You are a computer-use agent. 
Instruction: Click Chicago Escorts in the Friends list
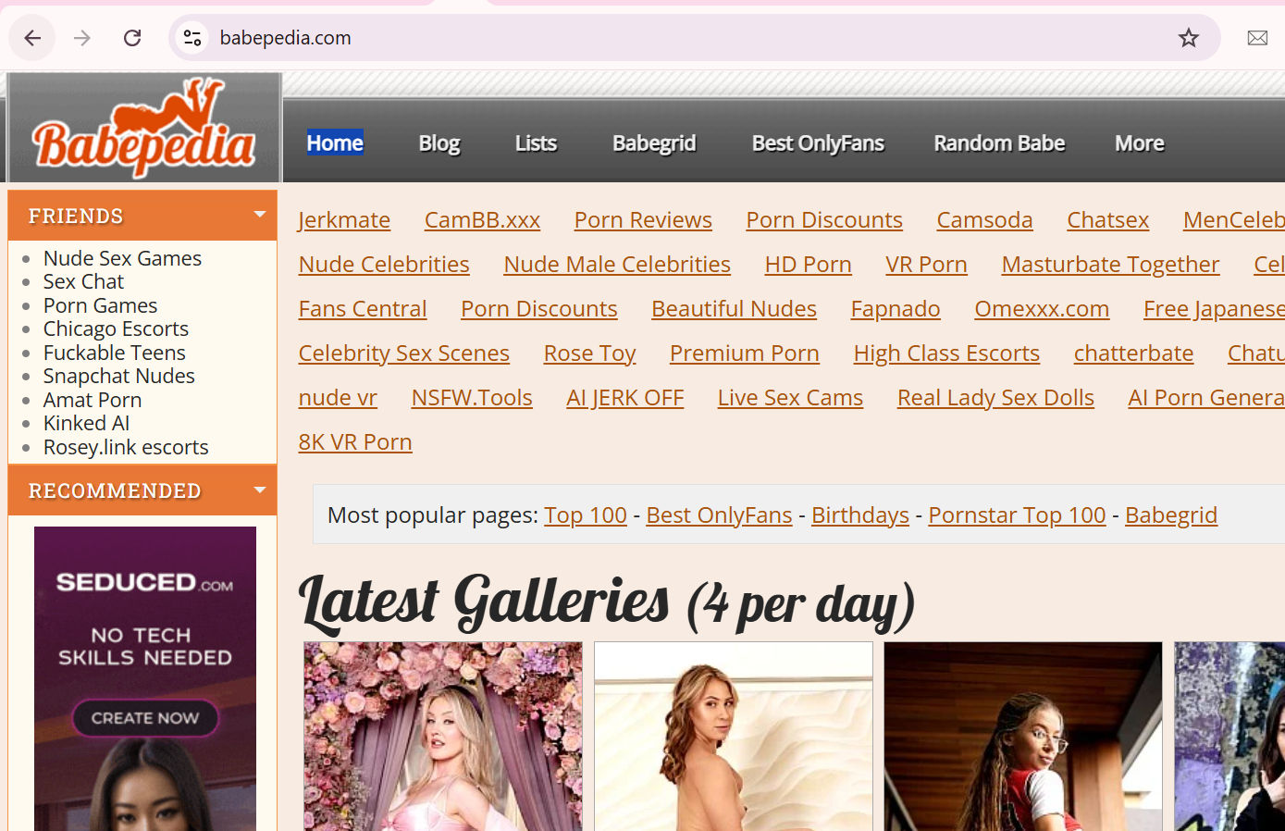tap(116, 329)
